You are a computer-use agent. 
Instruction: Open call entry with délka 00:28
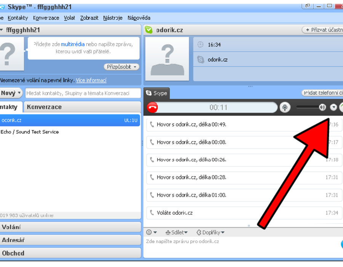tap(244, 177)
